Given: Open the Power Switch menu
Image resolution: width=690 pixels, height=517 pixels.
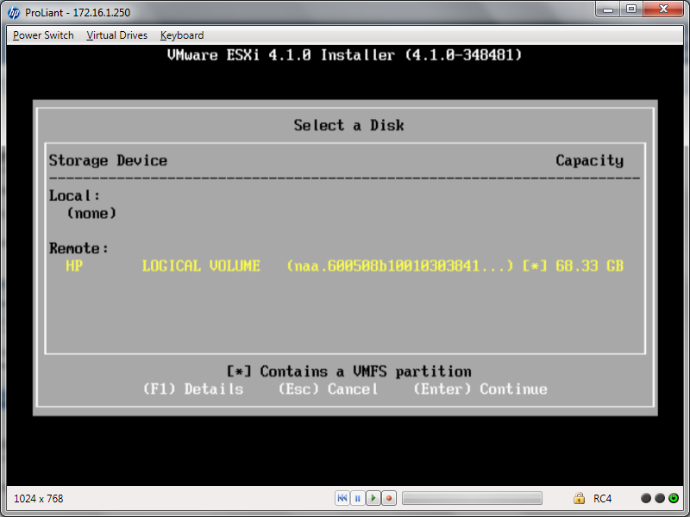Looking at the screenshot, I should (43, 35).
